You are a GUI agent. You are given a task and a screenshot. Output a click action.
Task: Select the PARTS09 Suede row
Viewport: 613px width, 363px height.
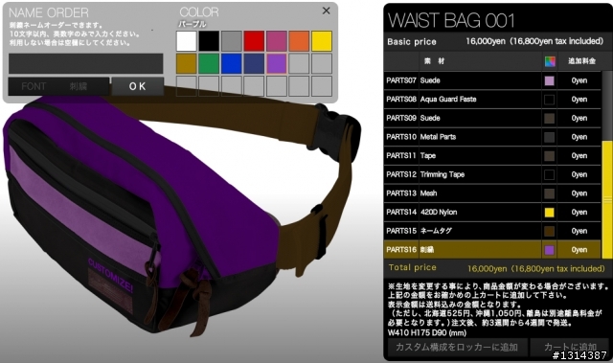[492, 118]
